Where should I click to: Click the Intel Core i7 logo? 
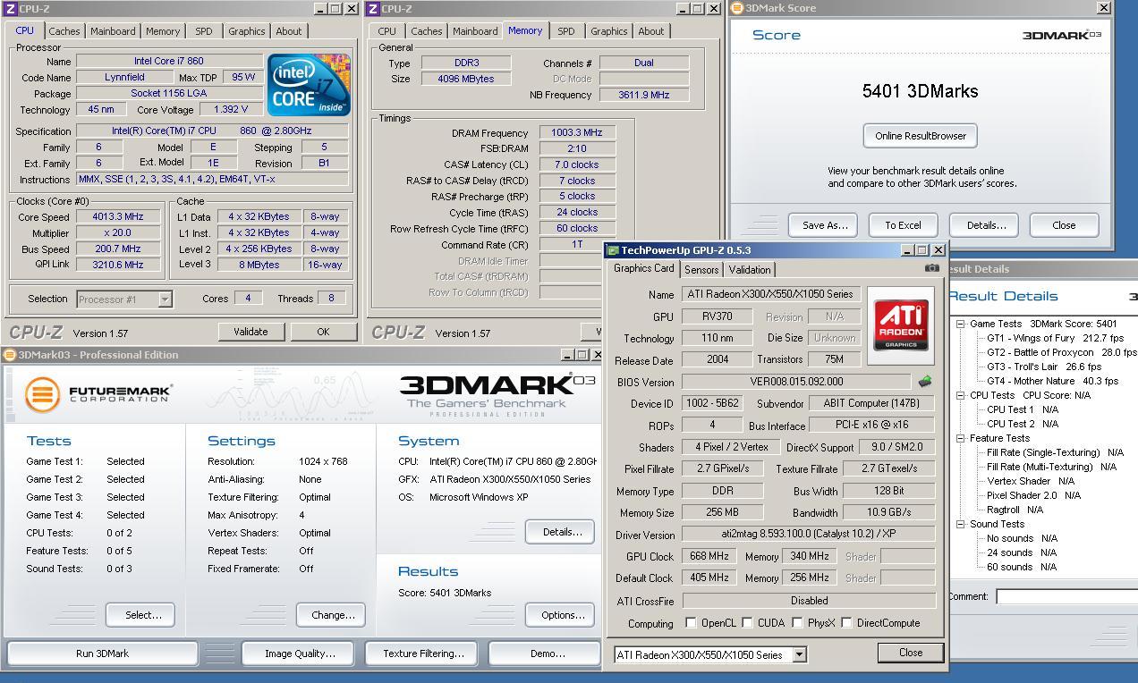(309, 84)
